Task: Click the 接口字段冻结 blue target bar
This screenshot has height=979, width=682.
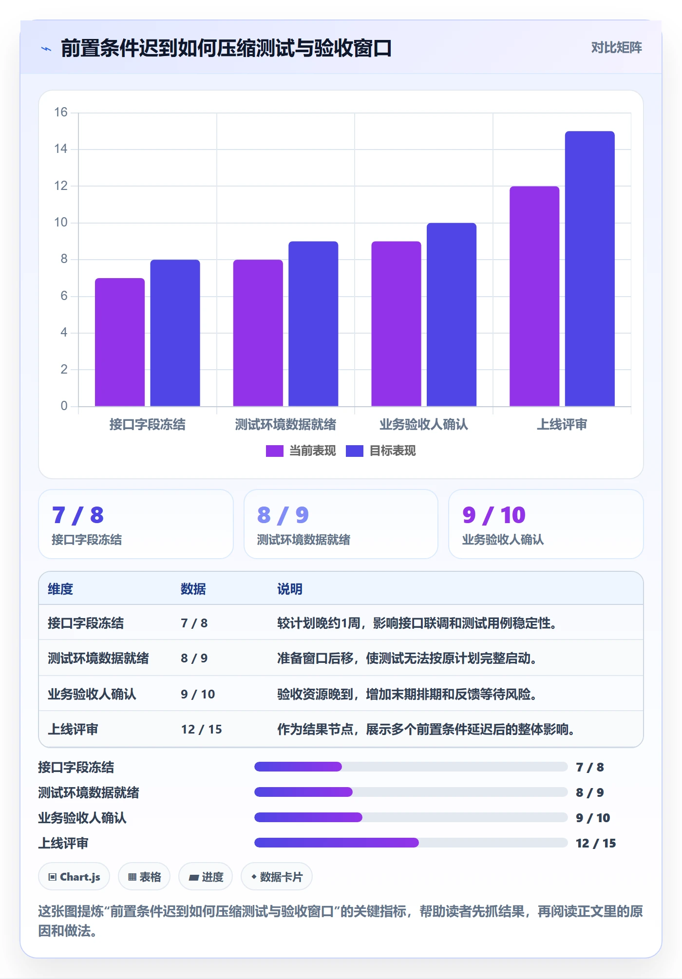Action: 175,333
